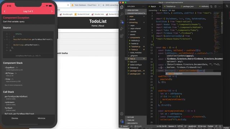This screenshot has height=129, width=230.
Task: Click the Home link on the TodoList page
Action: click(94, 26)
